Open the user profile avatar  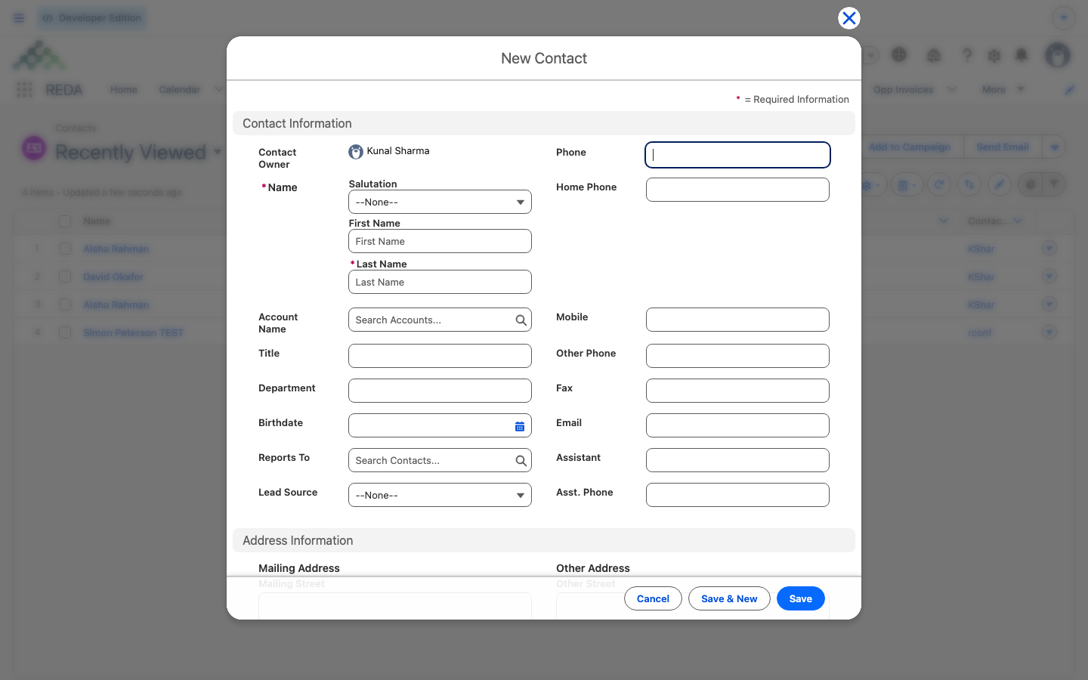1058,55
